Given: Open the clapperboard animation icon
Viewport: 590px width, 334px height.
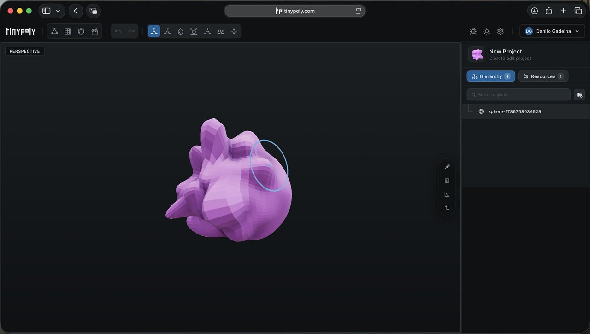Looking at the screenshot, I should coord(94,31).
